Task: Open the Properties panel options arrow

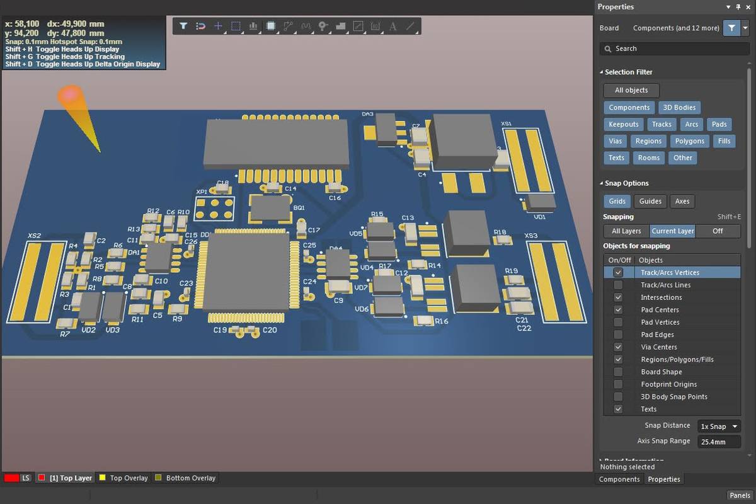Action: [x=728, y=7]
